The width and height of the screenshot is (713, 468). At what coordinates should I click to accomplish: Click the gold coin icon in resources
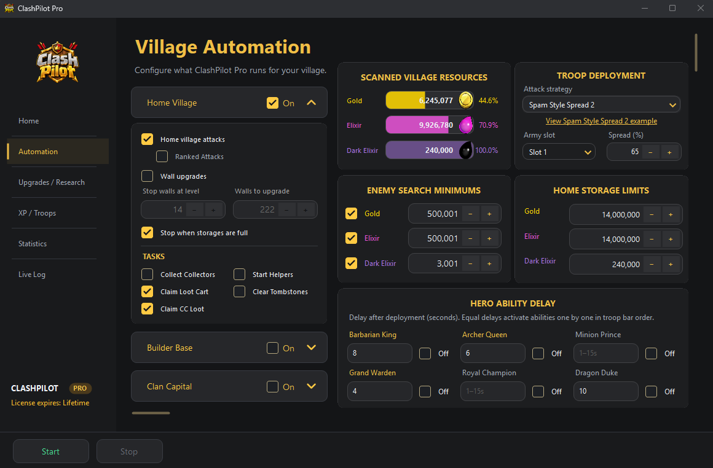click(x=466, y=100)
